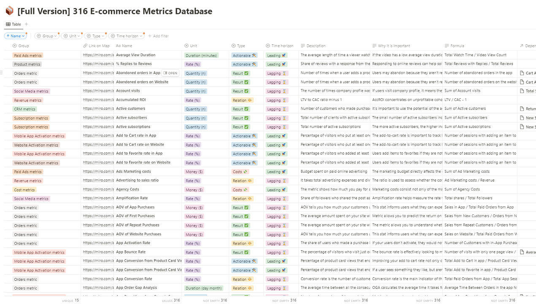Click the Table view icon before the tab label

tap(8, 24)
